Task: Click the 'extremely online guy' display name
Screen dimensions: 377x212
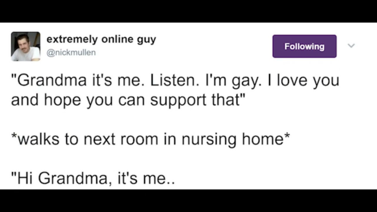Action: point(101,39)
